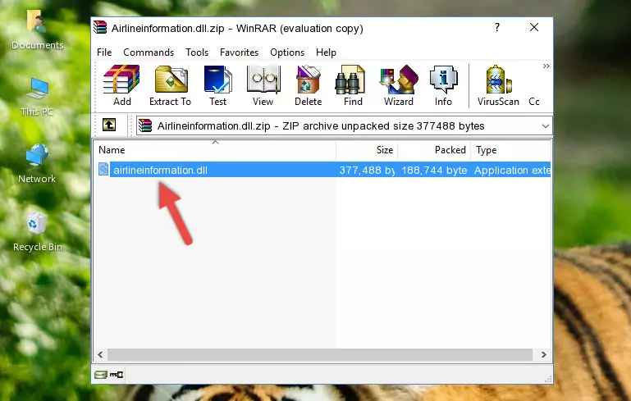The width and height of the screenshot is (631, 401).
Task: Start VirusScan on the archive
Action: pyautogui.click(x=498, y=85)
